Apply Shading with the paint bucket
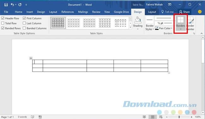205x119 pixels. [x=138, y=20]
